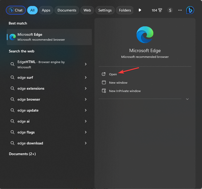Screen dimensions: 202x189
Task: Open the Documents (2+) results section
Action: click(22, 154)
